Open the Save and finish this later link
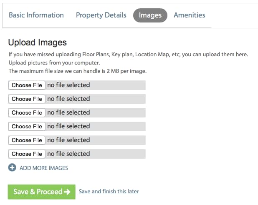 109,191
